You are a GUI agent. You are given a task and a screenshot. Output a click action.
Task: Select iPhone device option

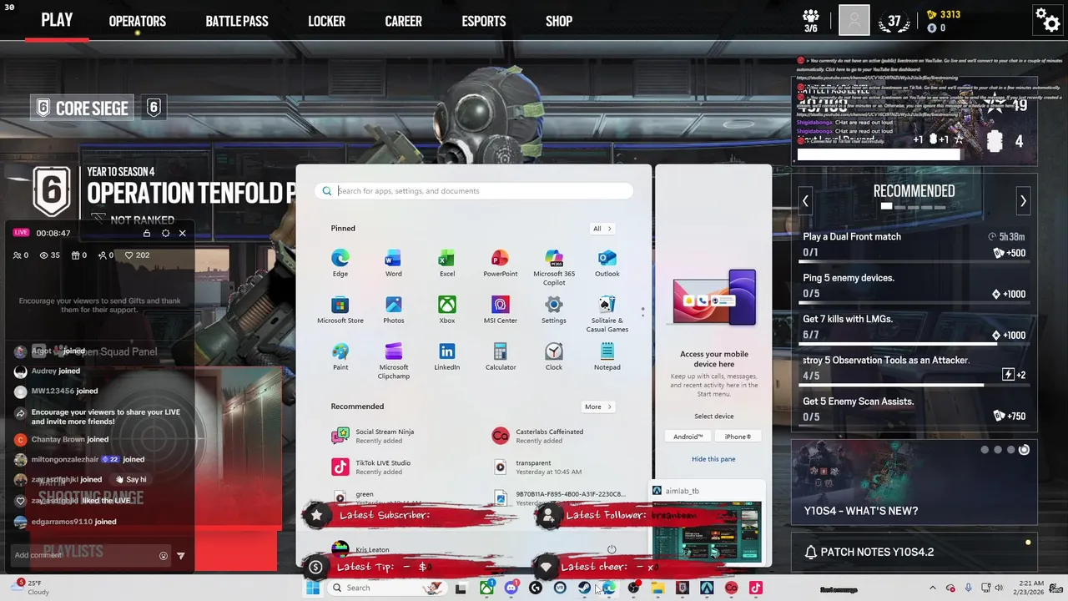click(x=738, y=437)
